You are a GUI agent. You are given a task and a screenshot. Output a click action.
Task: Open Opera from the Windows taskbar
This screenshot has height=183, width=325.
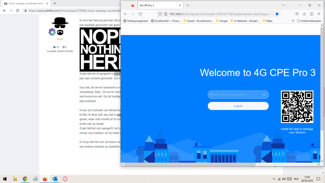point(65,179)
